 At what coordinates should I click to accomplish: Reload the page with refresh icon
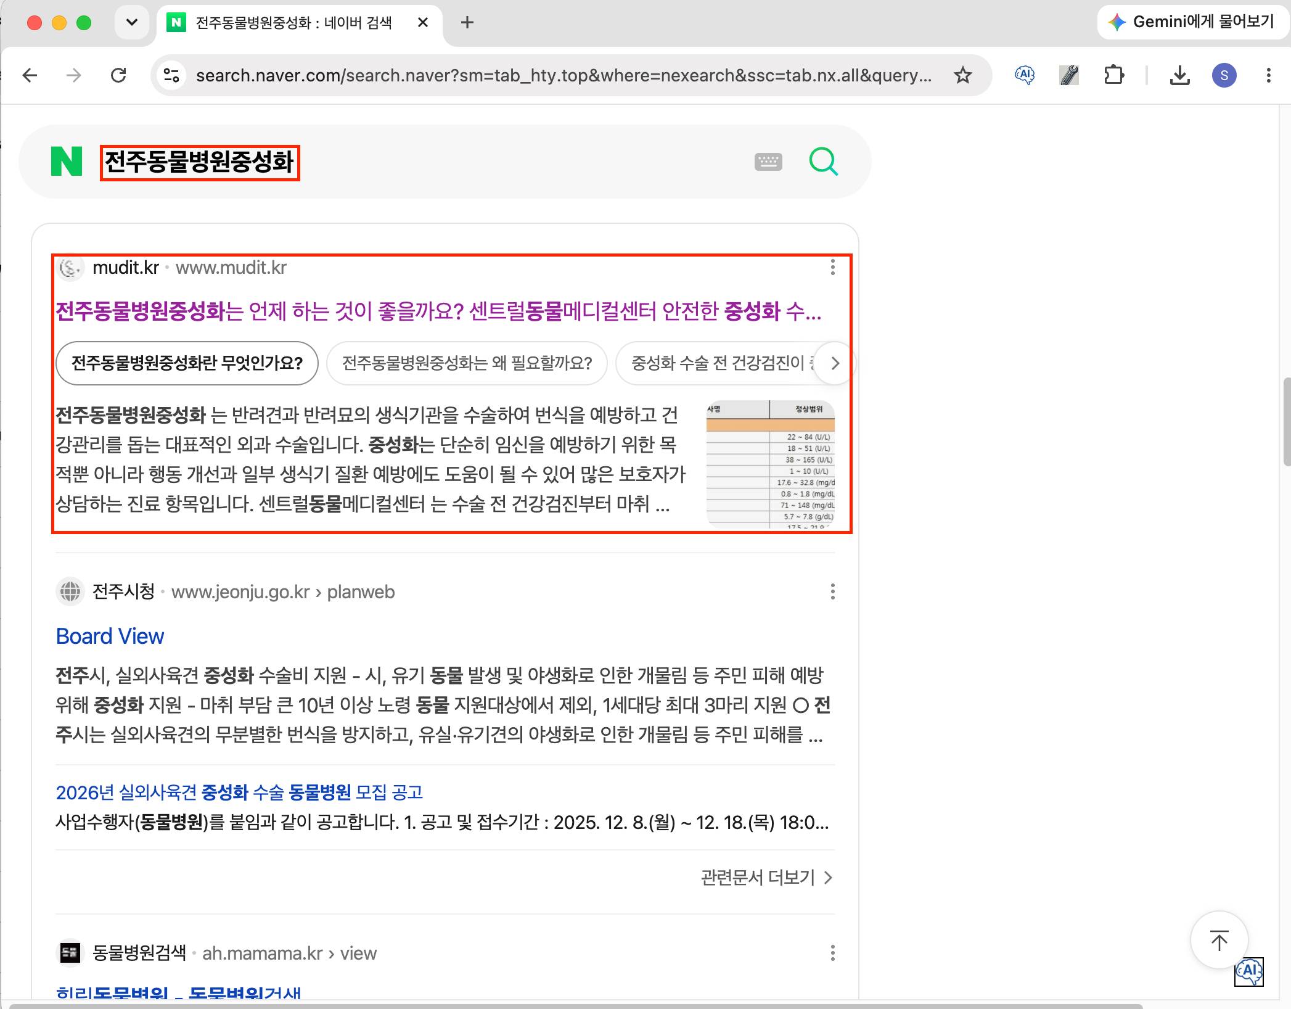118,75
